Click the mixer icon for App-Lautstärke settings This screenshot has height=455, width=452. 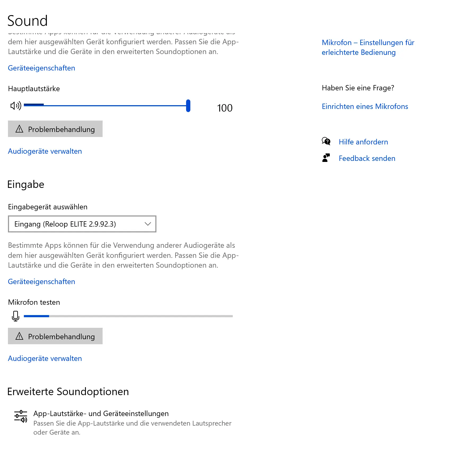(21, 417)
